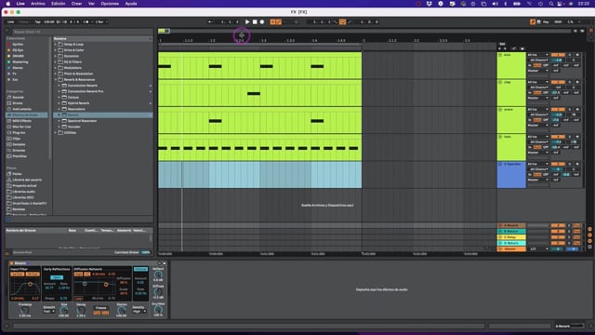The width and height of the screenshot is (595, 335).
Task: Click the Stop button in transport
Action: tap(255, 22)
